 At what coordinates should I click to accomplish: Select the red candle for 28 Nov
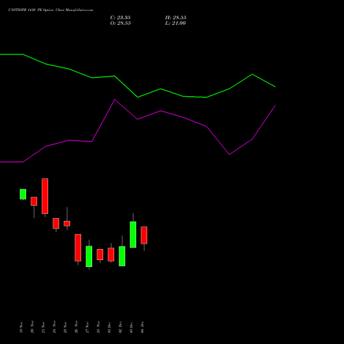(x=100, y=255)
